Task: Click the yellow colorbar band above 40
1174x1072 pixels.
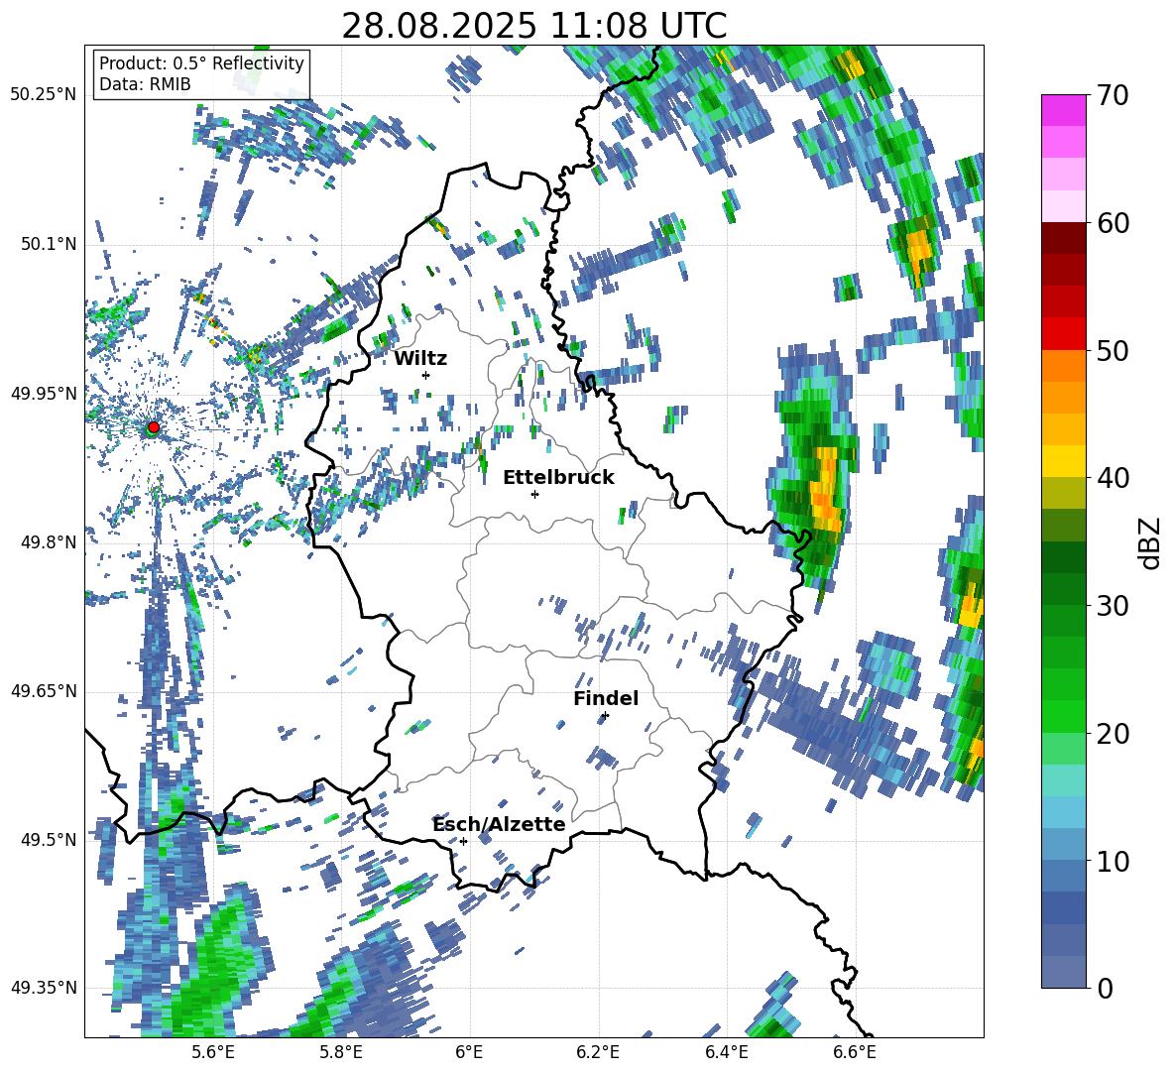Action: (1063, 461)
